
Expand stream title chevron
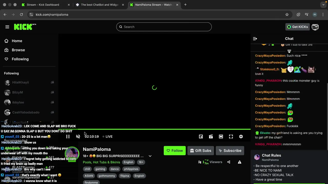150,156
